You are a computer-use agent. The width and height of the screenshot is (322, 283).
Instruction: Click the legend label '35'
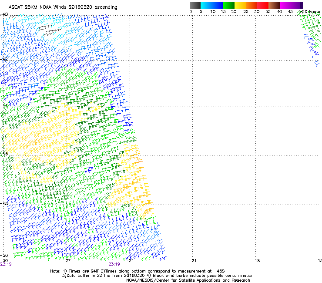click(268, 12)
